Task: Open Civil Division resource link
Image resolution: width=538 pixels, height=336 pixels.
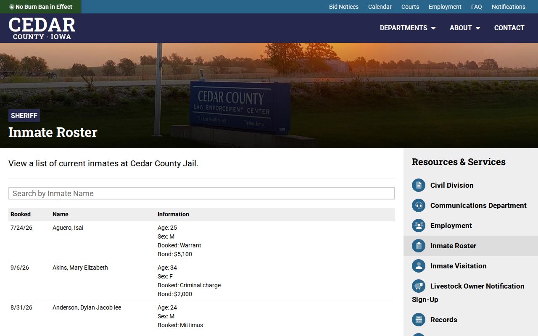Action: coord(452,185)
